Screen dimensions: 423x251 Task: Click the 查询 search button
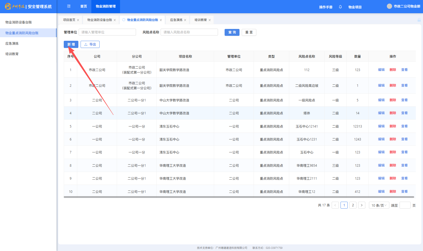click(232, 32)
